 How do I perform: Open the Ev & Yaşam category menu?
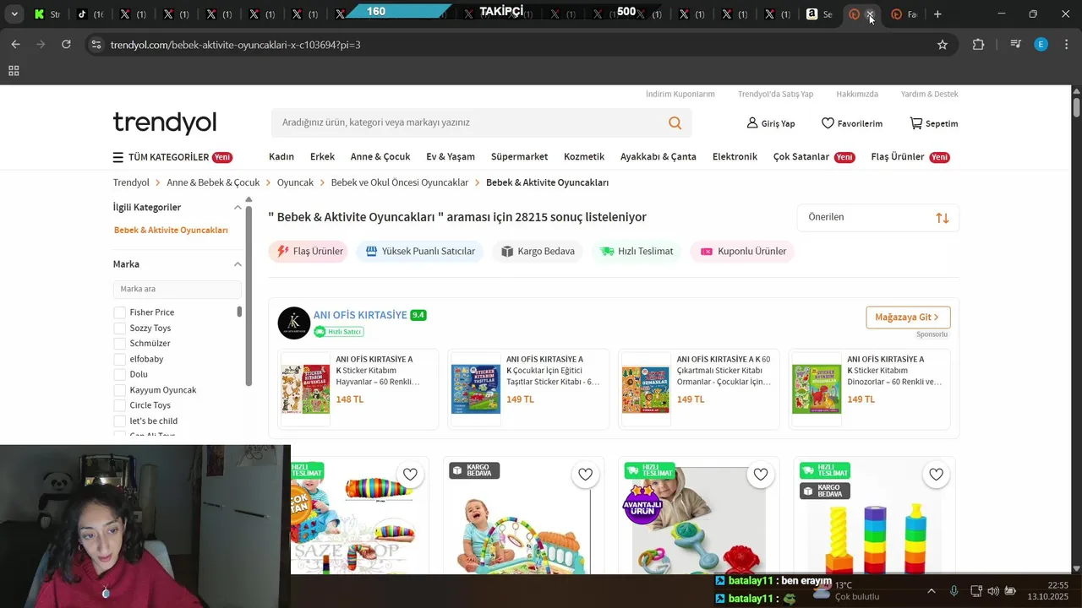pyautogui.click(x=451, y=157)
